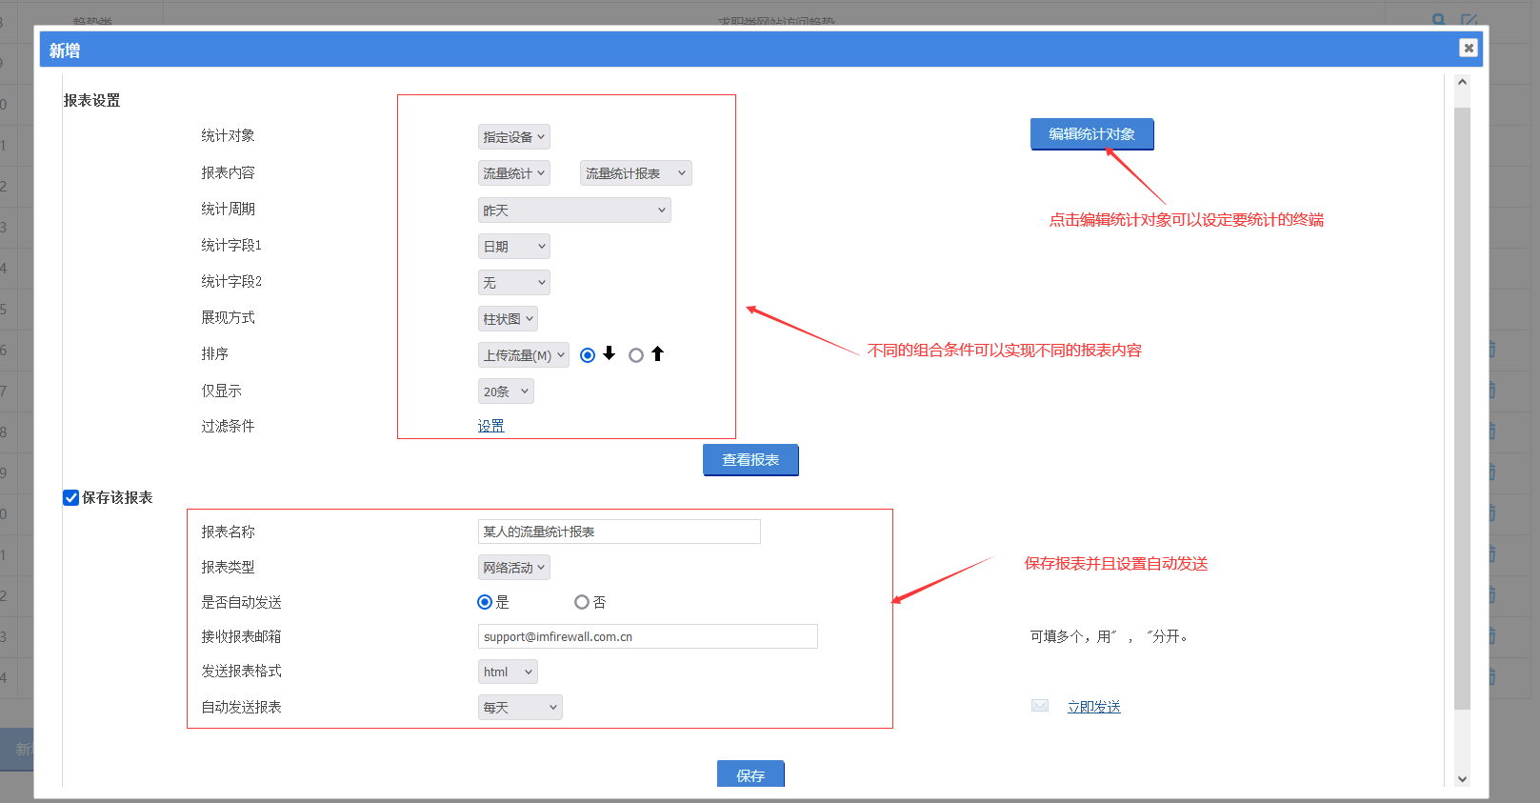The image size is (1540, 803).
Task: Select ascending sort radio button
Action: [x=636, y=355]
